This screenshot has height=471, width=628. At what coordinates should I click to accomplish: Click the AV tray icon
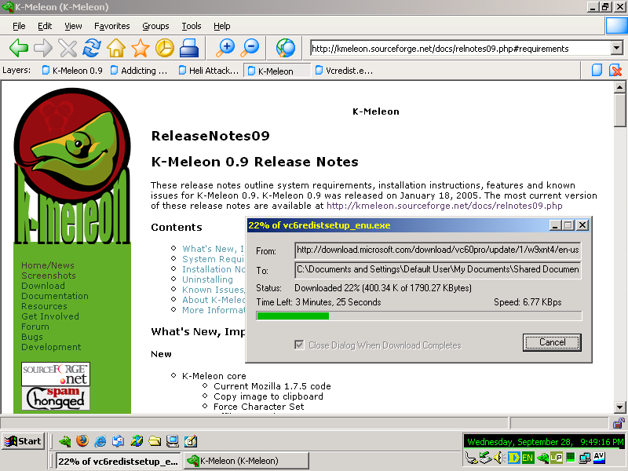pos(599,457)
